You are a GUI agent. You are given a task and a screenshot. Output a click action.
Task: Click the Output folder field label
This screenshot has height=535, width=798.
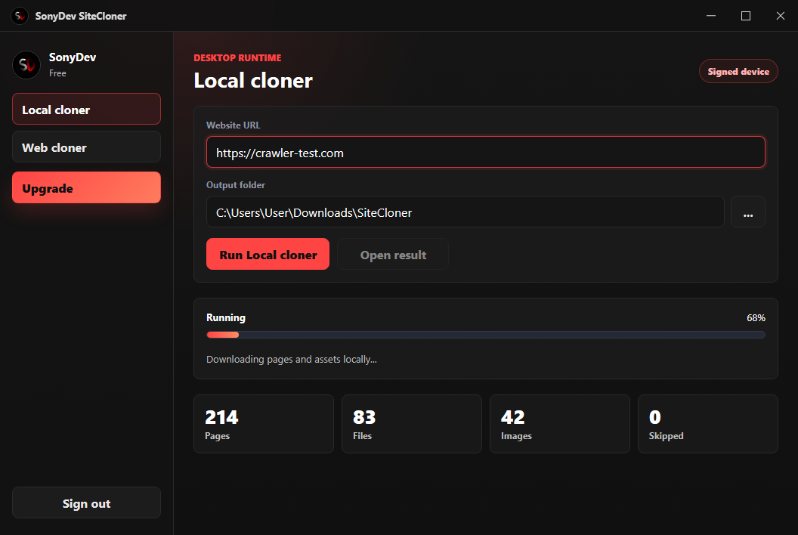[x=236, y=185]
